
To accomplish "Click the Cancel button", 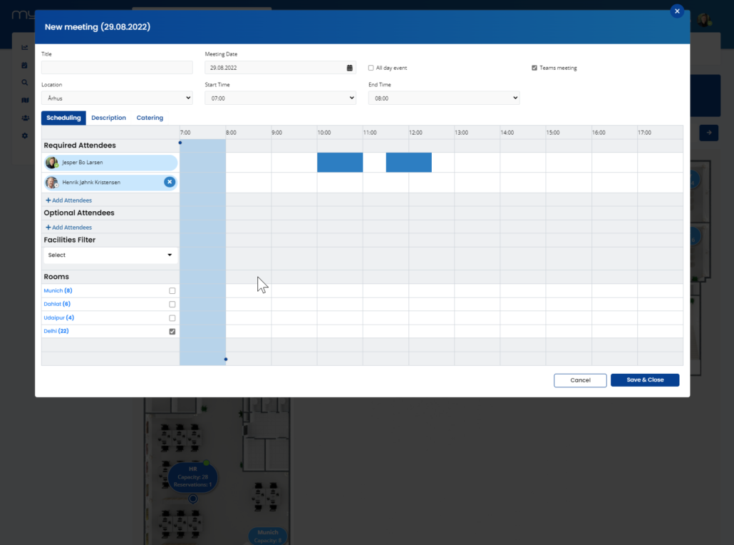I will 580,380.
